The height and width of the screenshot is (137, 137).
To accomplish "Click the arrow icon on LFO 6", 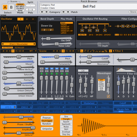I will coord(96,107).
